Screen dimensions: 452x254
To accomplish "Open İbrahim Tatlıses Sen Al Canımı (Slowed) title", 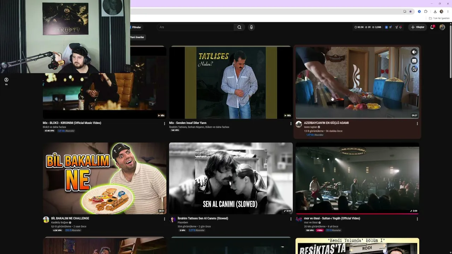I will pyautogui.click(x=203, y=218).
